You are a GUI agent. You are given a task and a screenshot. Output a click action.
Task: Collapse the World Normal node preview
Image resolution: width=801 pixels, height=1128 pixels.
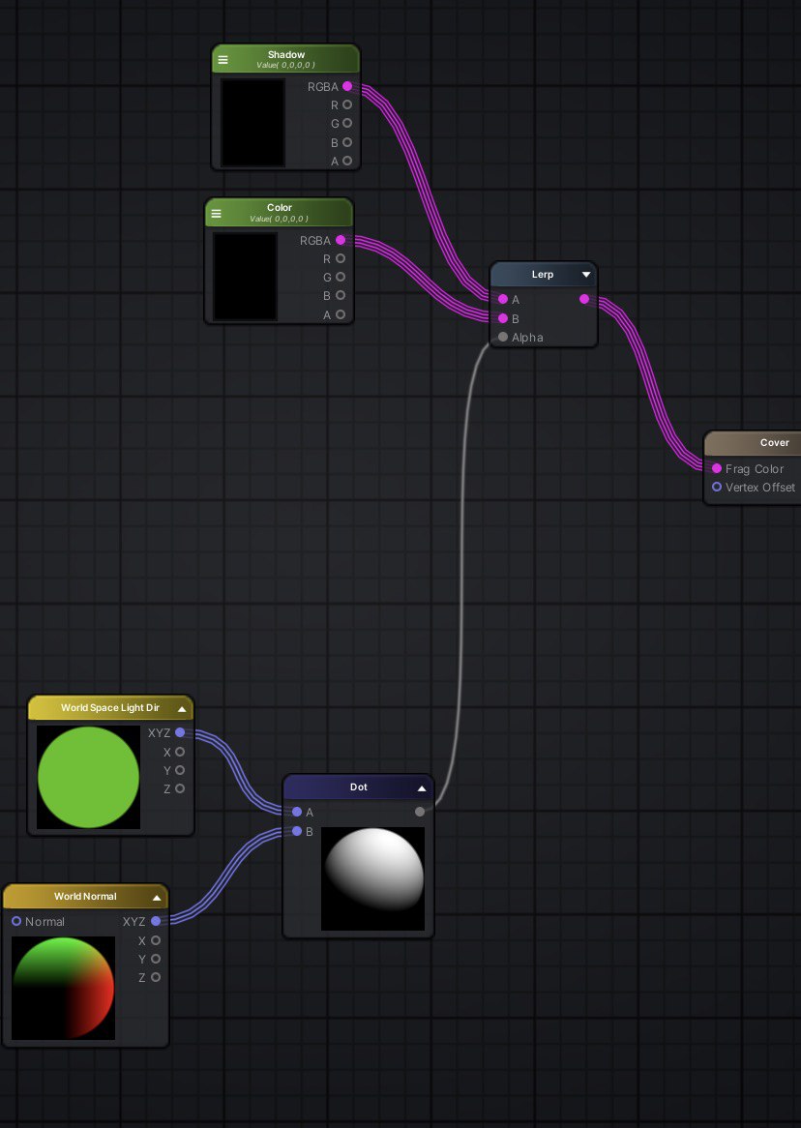pyautogui.click(x=157, y=898)
